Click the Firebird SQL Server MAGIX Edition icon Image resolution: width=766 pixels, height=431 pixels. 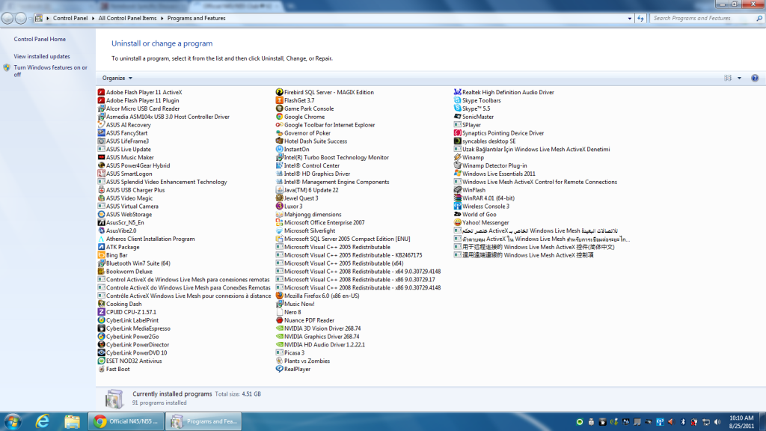coord(280,92)
